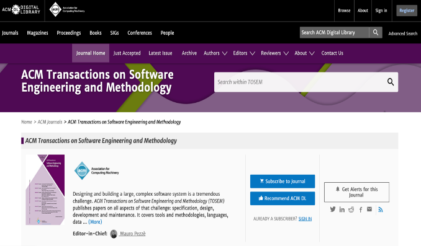Open Advanced Search
The image size is (421, 246).
coord(403,33)
